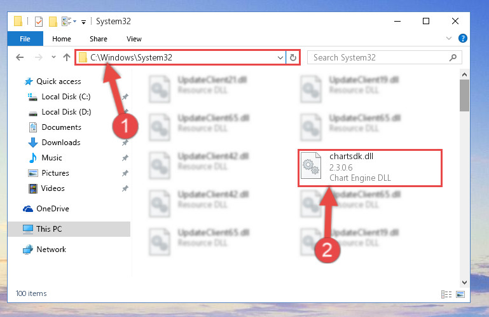
Task: Switch to large thumbnails view icon
Action: click(x=460, y=294)
